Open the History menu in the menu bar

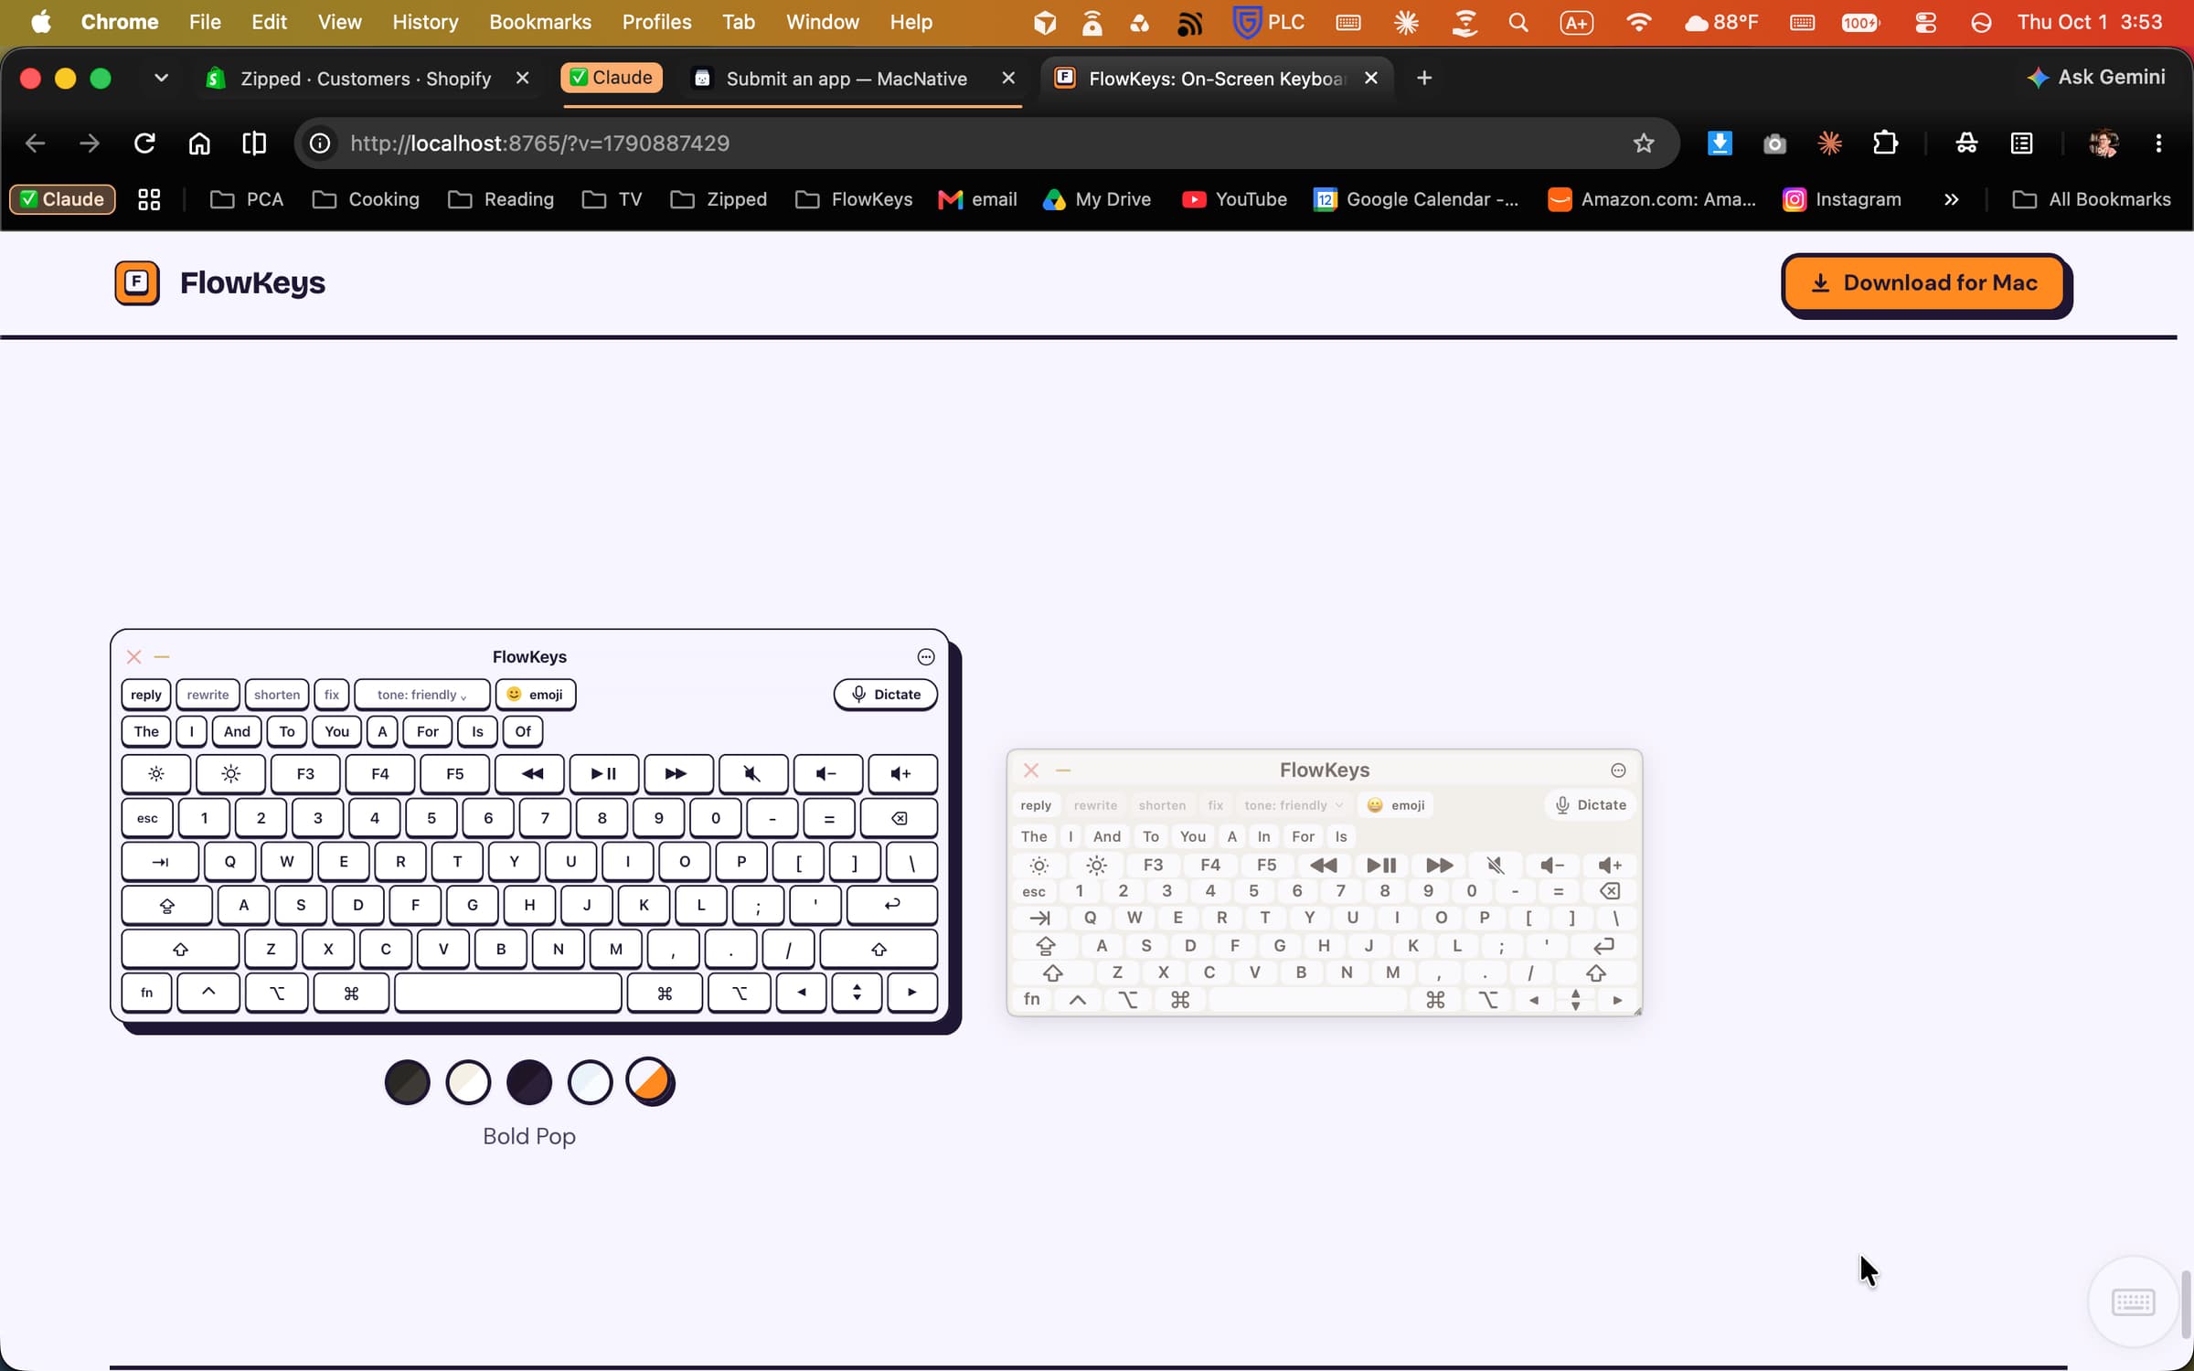425,22
